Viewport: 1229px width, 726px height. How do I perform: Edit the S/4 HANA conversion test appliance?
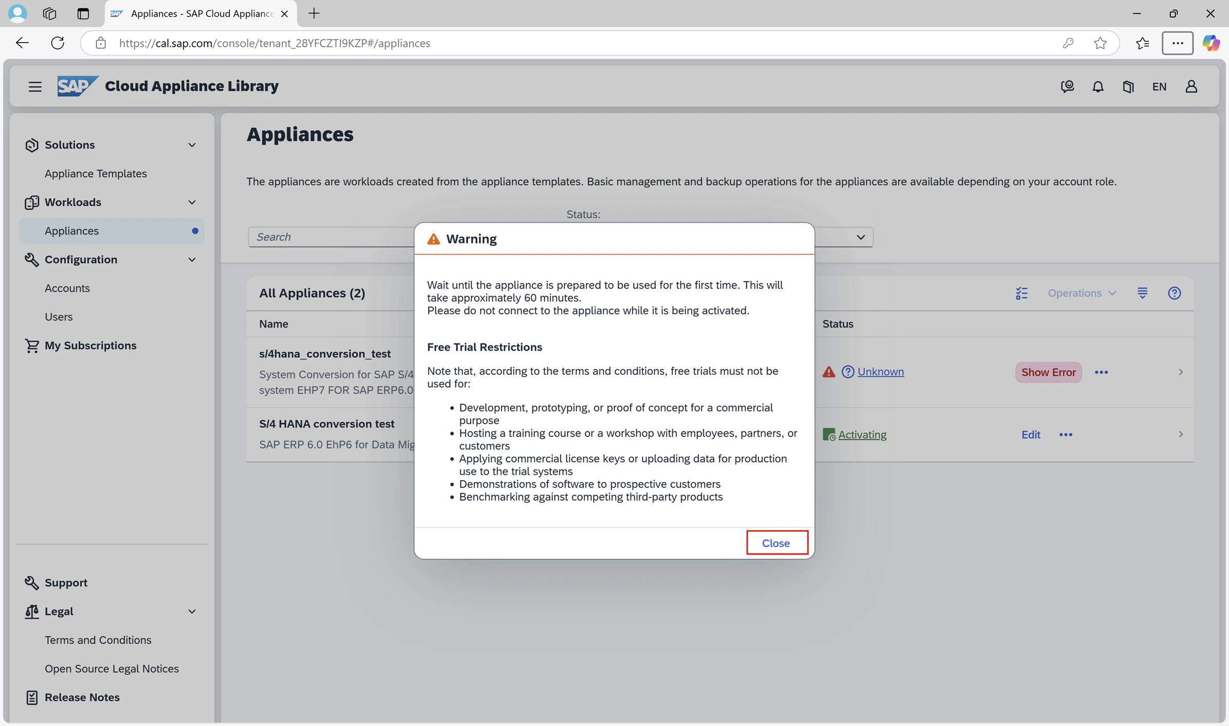1031,434
